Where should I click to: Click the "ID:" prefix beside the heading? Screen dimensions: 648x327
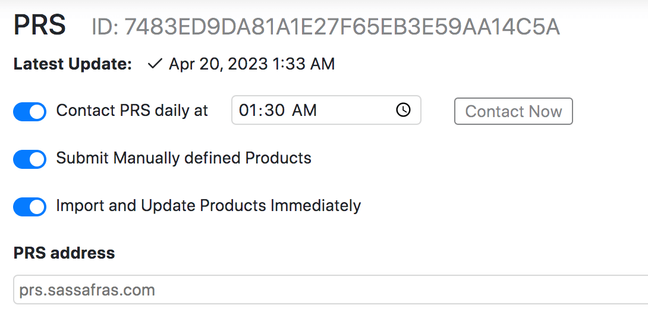105,27
